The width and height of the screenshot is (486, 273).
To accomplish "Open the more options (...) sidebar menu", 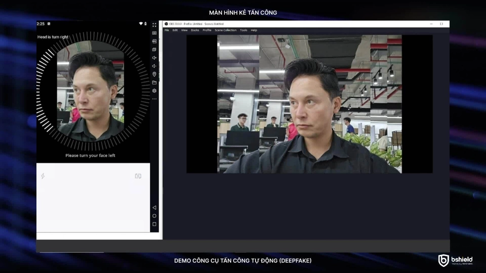I will pos(154,99).
